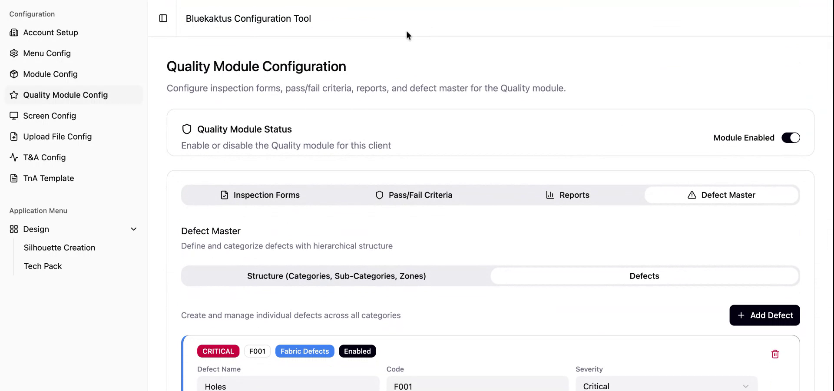Open the Pass/Fail Criteria tab
This screenshot has height=391, width=834.
(414, 195)
